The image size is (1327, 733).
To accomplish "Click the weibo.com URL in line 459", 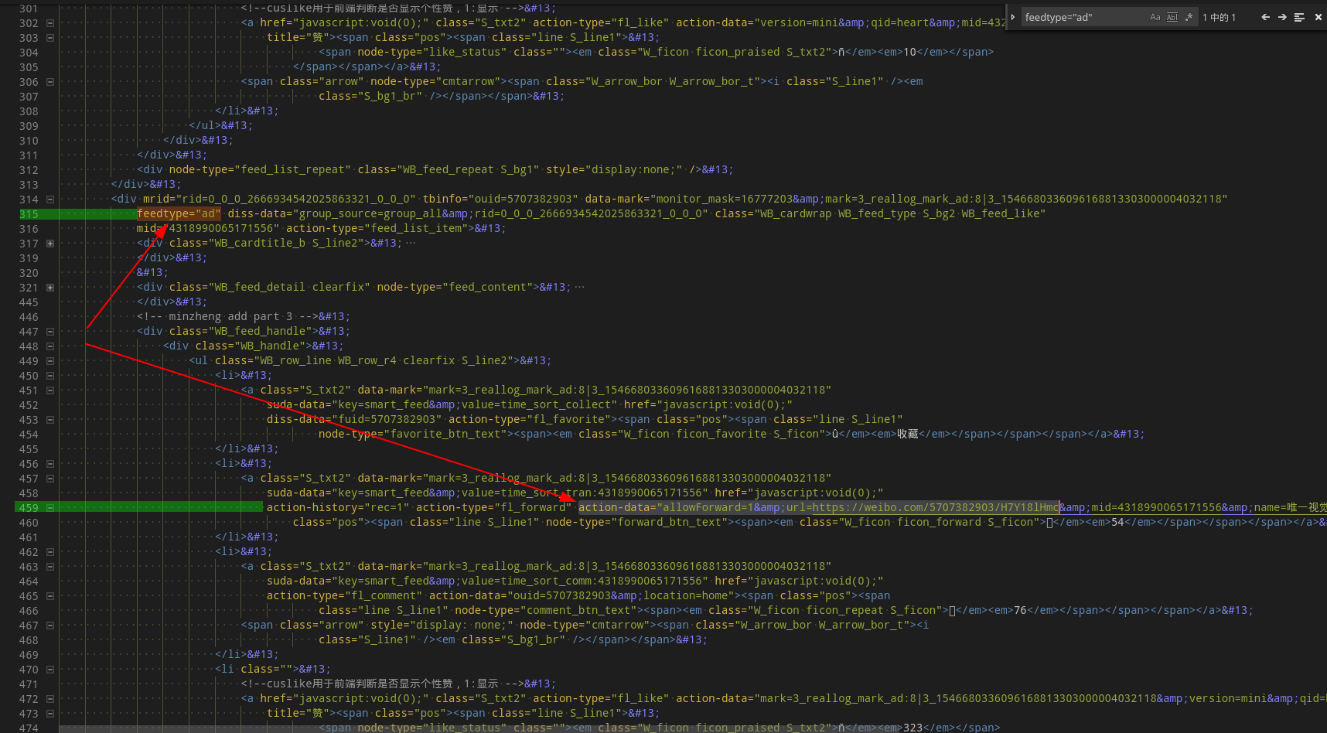I will tap(936, 507).
